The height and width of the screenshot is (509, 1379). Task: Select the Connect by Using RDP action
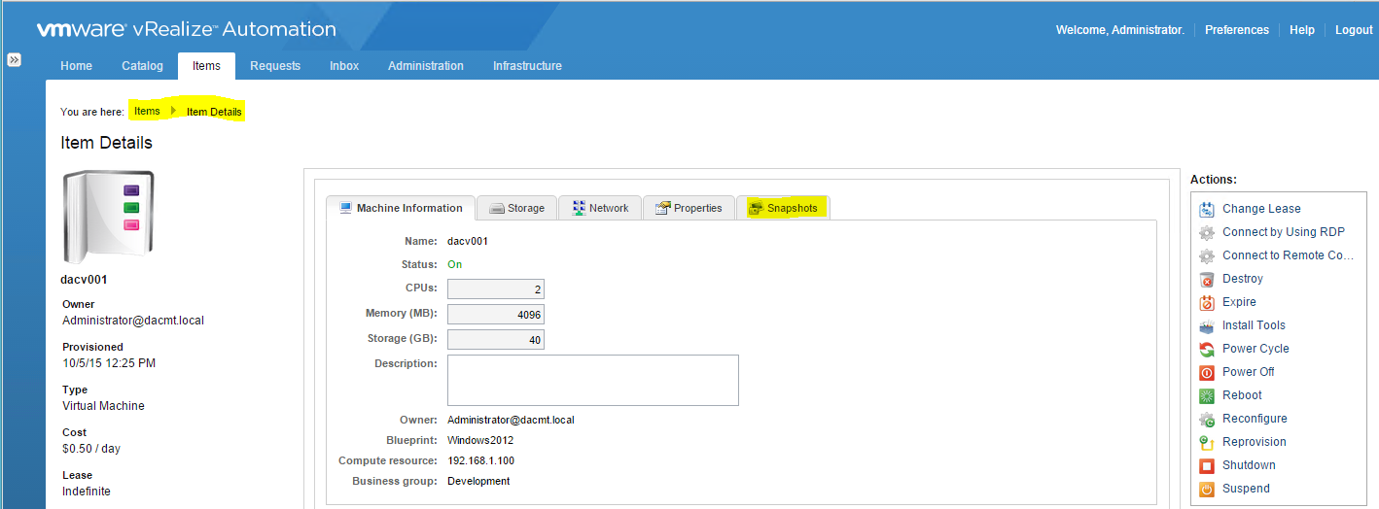[1286, 232]
